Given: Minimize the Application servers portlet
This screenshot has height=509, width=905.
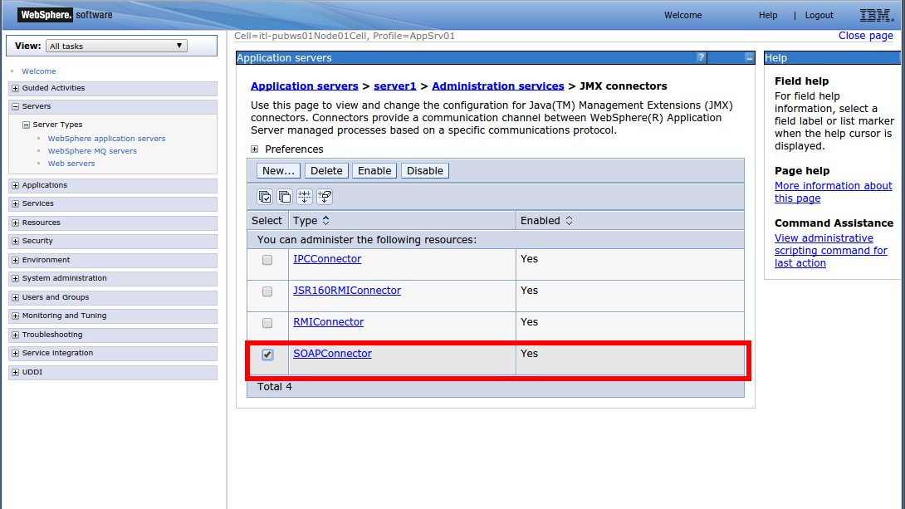Looking at the screenshot, I should click(x=749, y=58).
